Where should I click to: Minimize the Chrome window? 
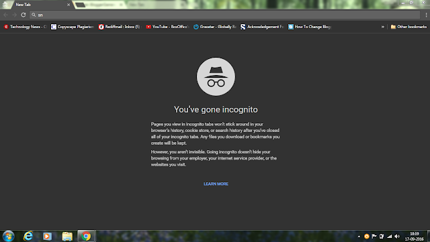pyautogui.click(x=403, y=3)
